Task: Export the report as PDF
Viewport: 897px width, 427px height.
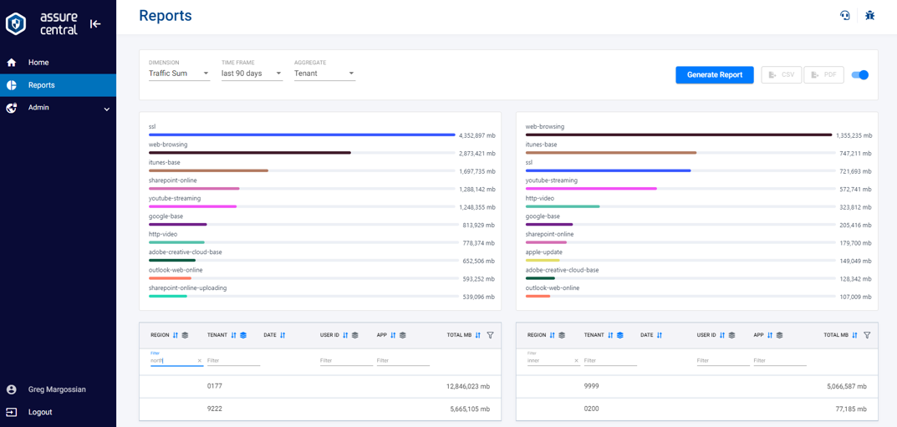Action: [x=823, y=75]
